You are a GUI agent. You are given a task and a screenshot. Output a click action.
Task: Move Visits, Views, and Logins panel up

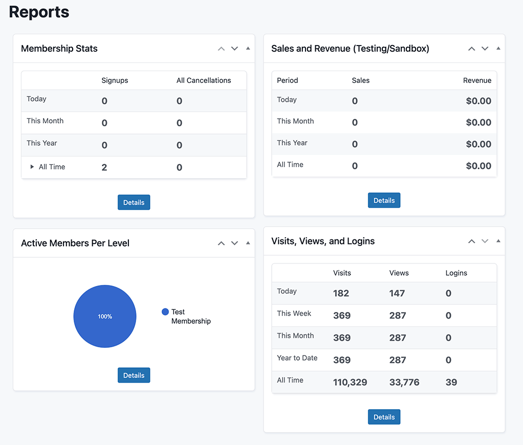(x=471, y=241)
